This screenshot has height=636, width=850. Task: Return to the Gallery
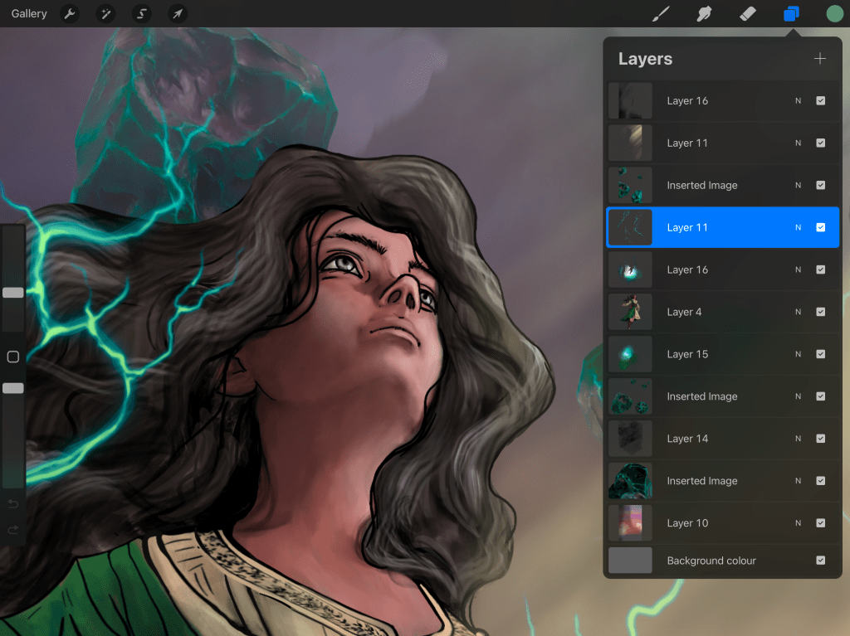pos(28,13)
